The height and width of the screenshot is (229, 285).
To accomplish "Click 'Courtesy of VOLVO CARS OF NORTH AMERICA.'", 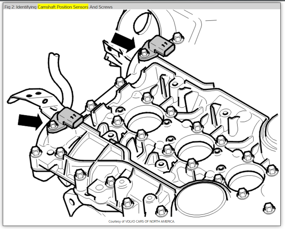I will (x=141, y=221).
